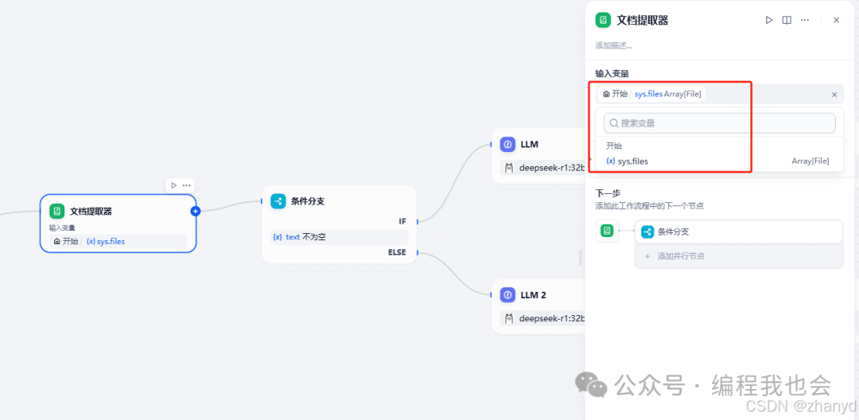859x420 pixels.
Task: Clear the selected sys.files input variable
Action: (x=834, y=95)
